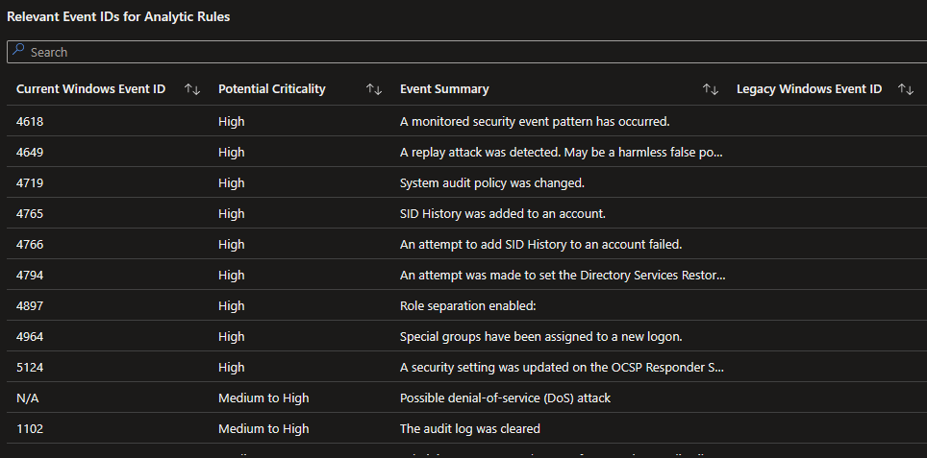927x458 pixels.
Task: Click the Search input field
Action: tap(462, 52)
